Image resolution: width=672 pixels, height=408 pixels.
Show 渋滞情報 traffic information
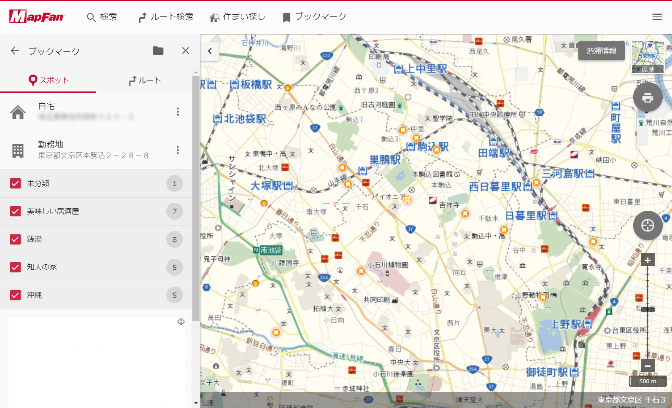(x=601, y=51)
